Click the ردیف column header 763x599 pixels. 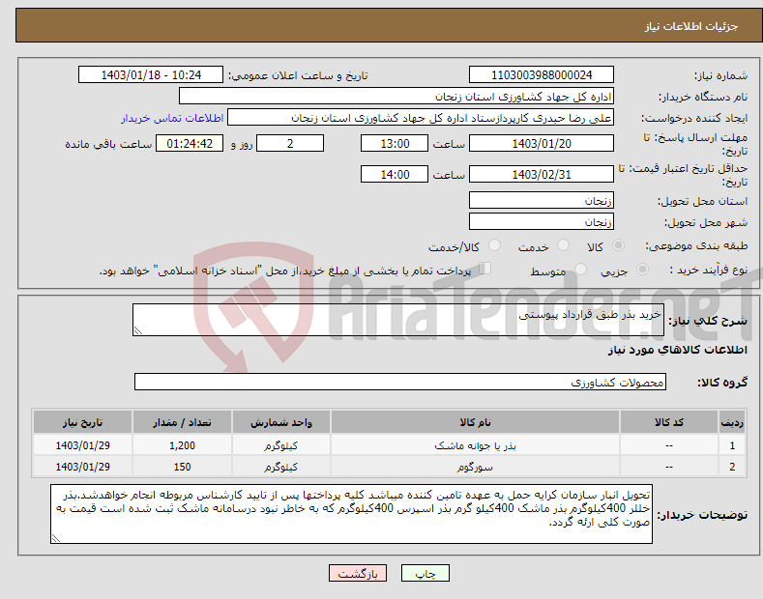(x=732, y=422)
